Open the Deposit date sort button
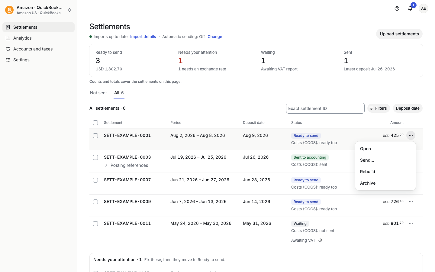The image size is (435, 272). 408,108
